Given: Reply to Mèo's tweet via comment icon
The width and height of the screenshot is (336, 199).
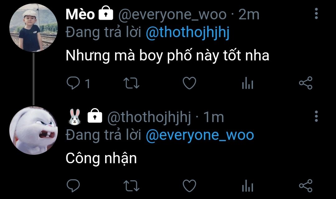Looking at the screenshot, I should [73, 83].
